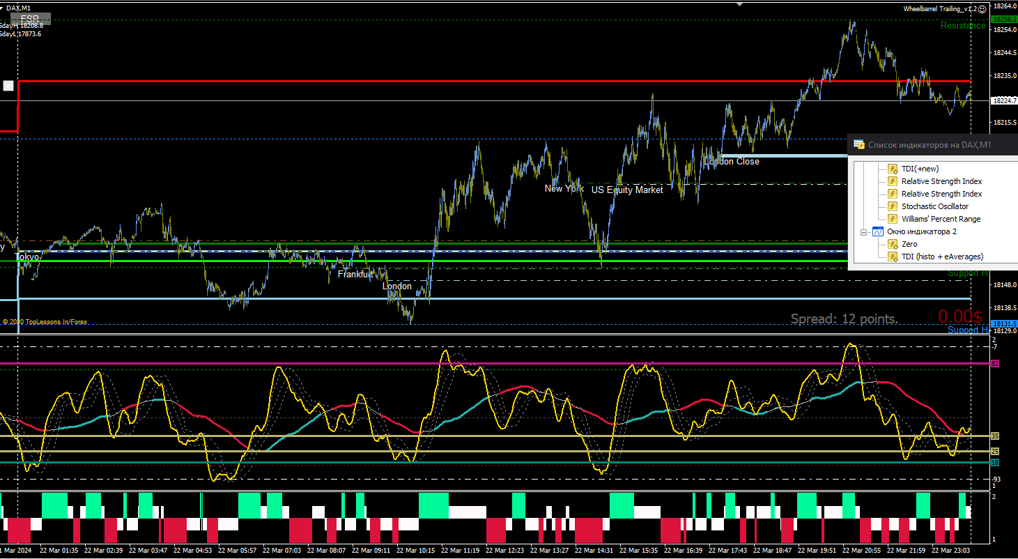Click the level tag 25 on the oscillator scale
The height and width of the screenshot is (559, 1018).
coord(995,451)
